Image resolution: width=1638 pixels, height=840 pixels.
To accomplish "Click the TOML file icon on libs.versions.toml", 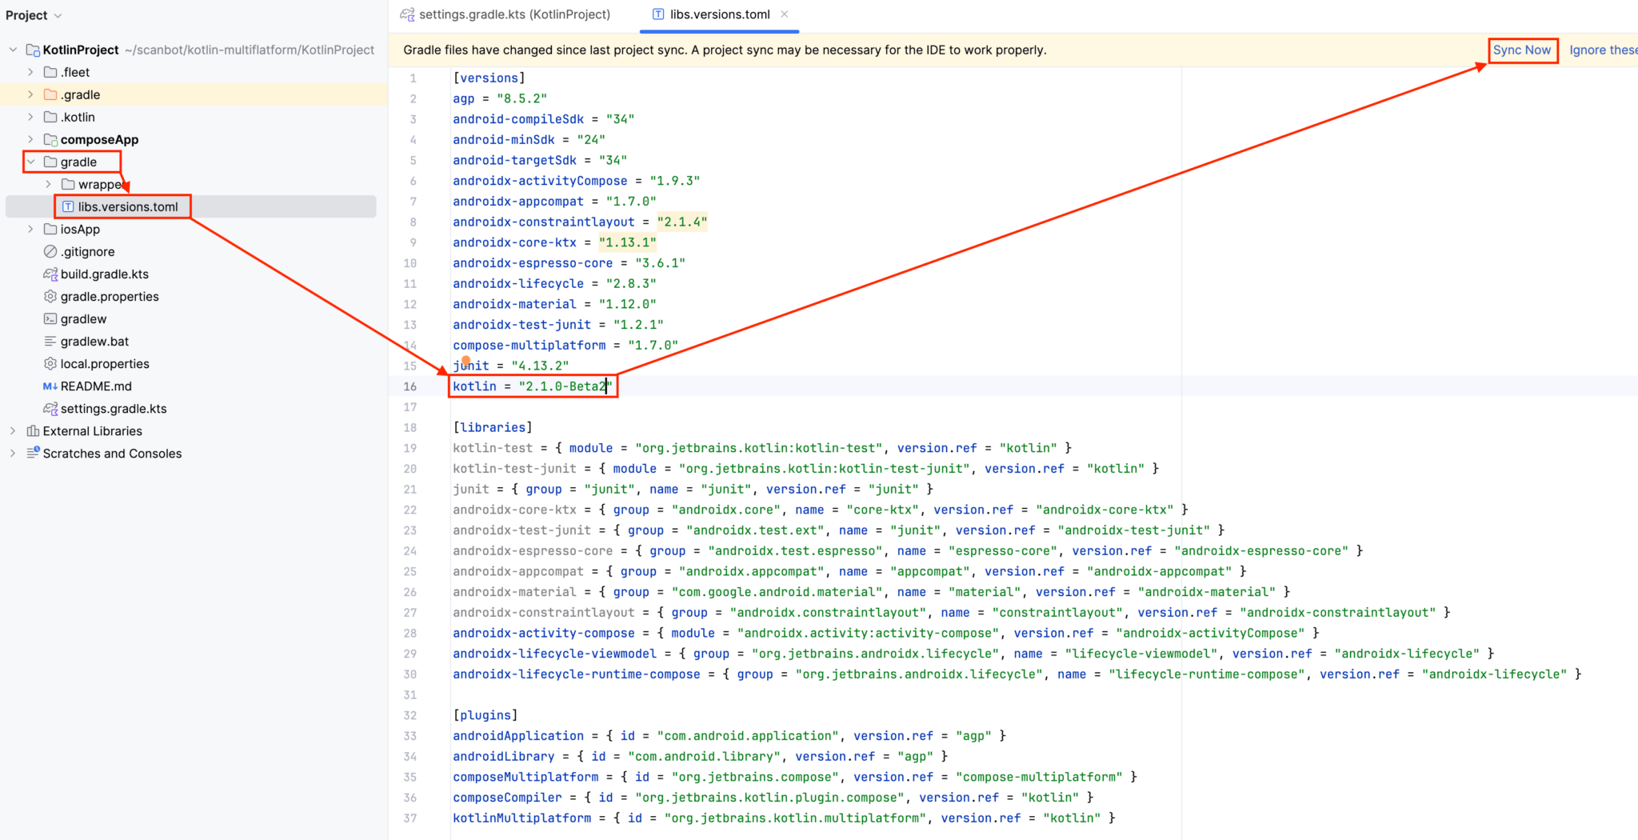I will (69, 206).
